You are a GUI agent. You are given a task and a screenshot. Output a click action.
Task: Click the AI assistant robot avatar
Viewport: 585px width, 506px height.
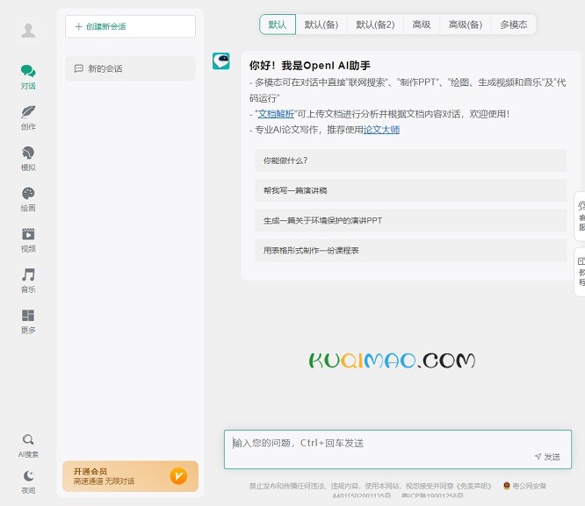click(x=221, y=61)
